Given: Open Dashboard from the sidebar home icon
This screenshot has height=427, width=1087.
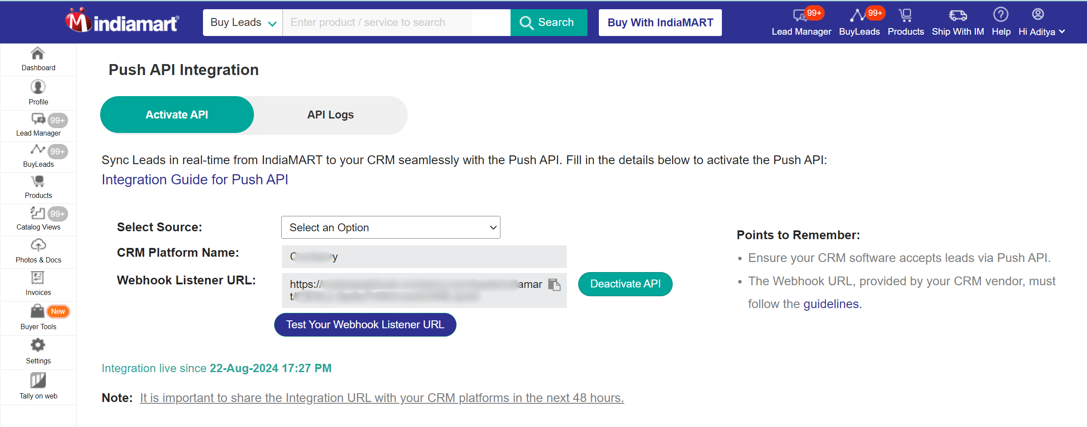Looking at the screenshot, I should (x=38, y=54).
